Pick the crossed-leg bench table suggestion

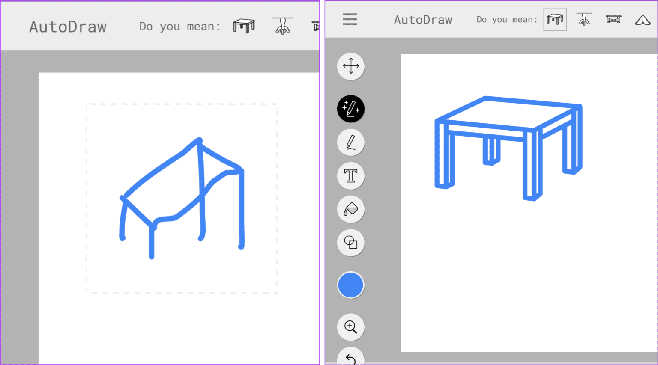(613, 19)
